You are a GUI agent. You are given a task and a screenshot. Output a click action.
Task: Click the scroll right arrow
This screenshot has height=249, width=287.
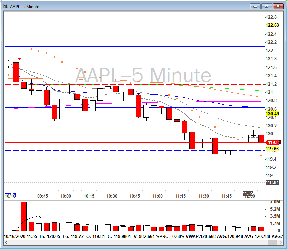tap(280, 242)
